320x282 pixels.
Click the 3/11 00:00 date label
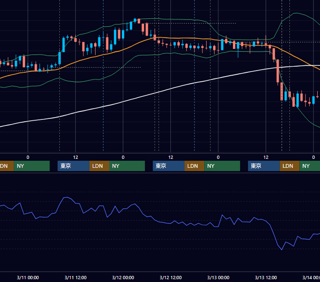(28, 277)
